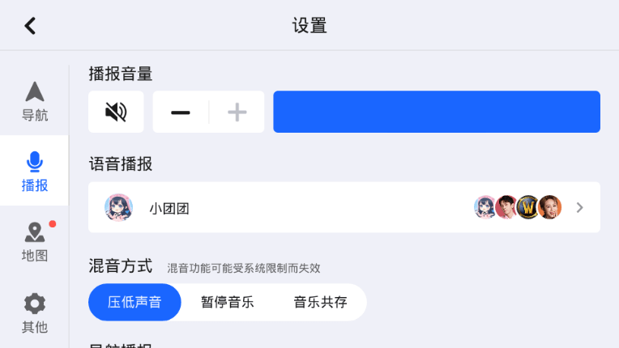Select 音乐共存 mixing mode
Image resolution: width=619 pixels, height=348 pixels.
pyautogui.click(x=320, y=303)
